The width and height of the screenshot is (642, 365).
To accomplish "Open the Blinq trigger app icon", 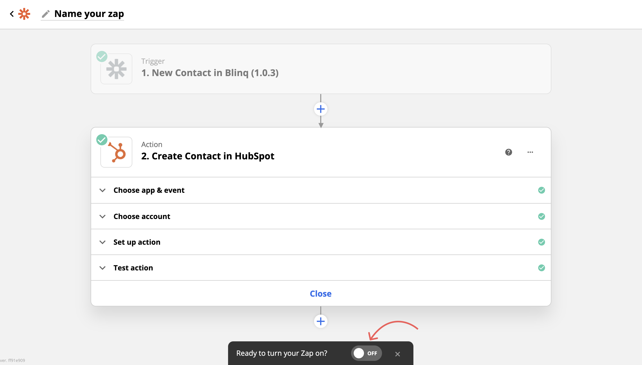I will point(116,69).
